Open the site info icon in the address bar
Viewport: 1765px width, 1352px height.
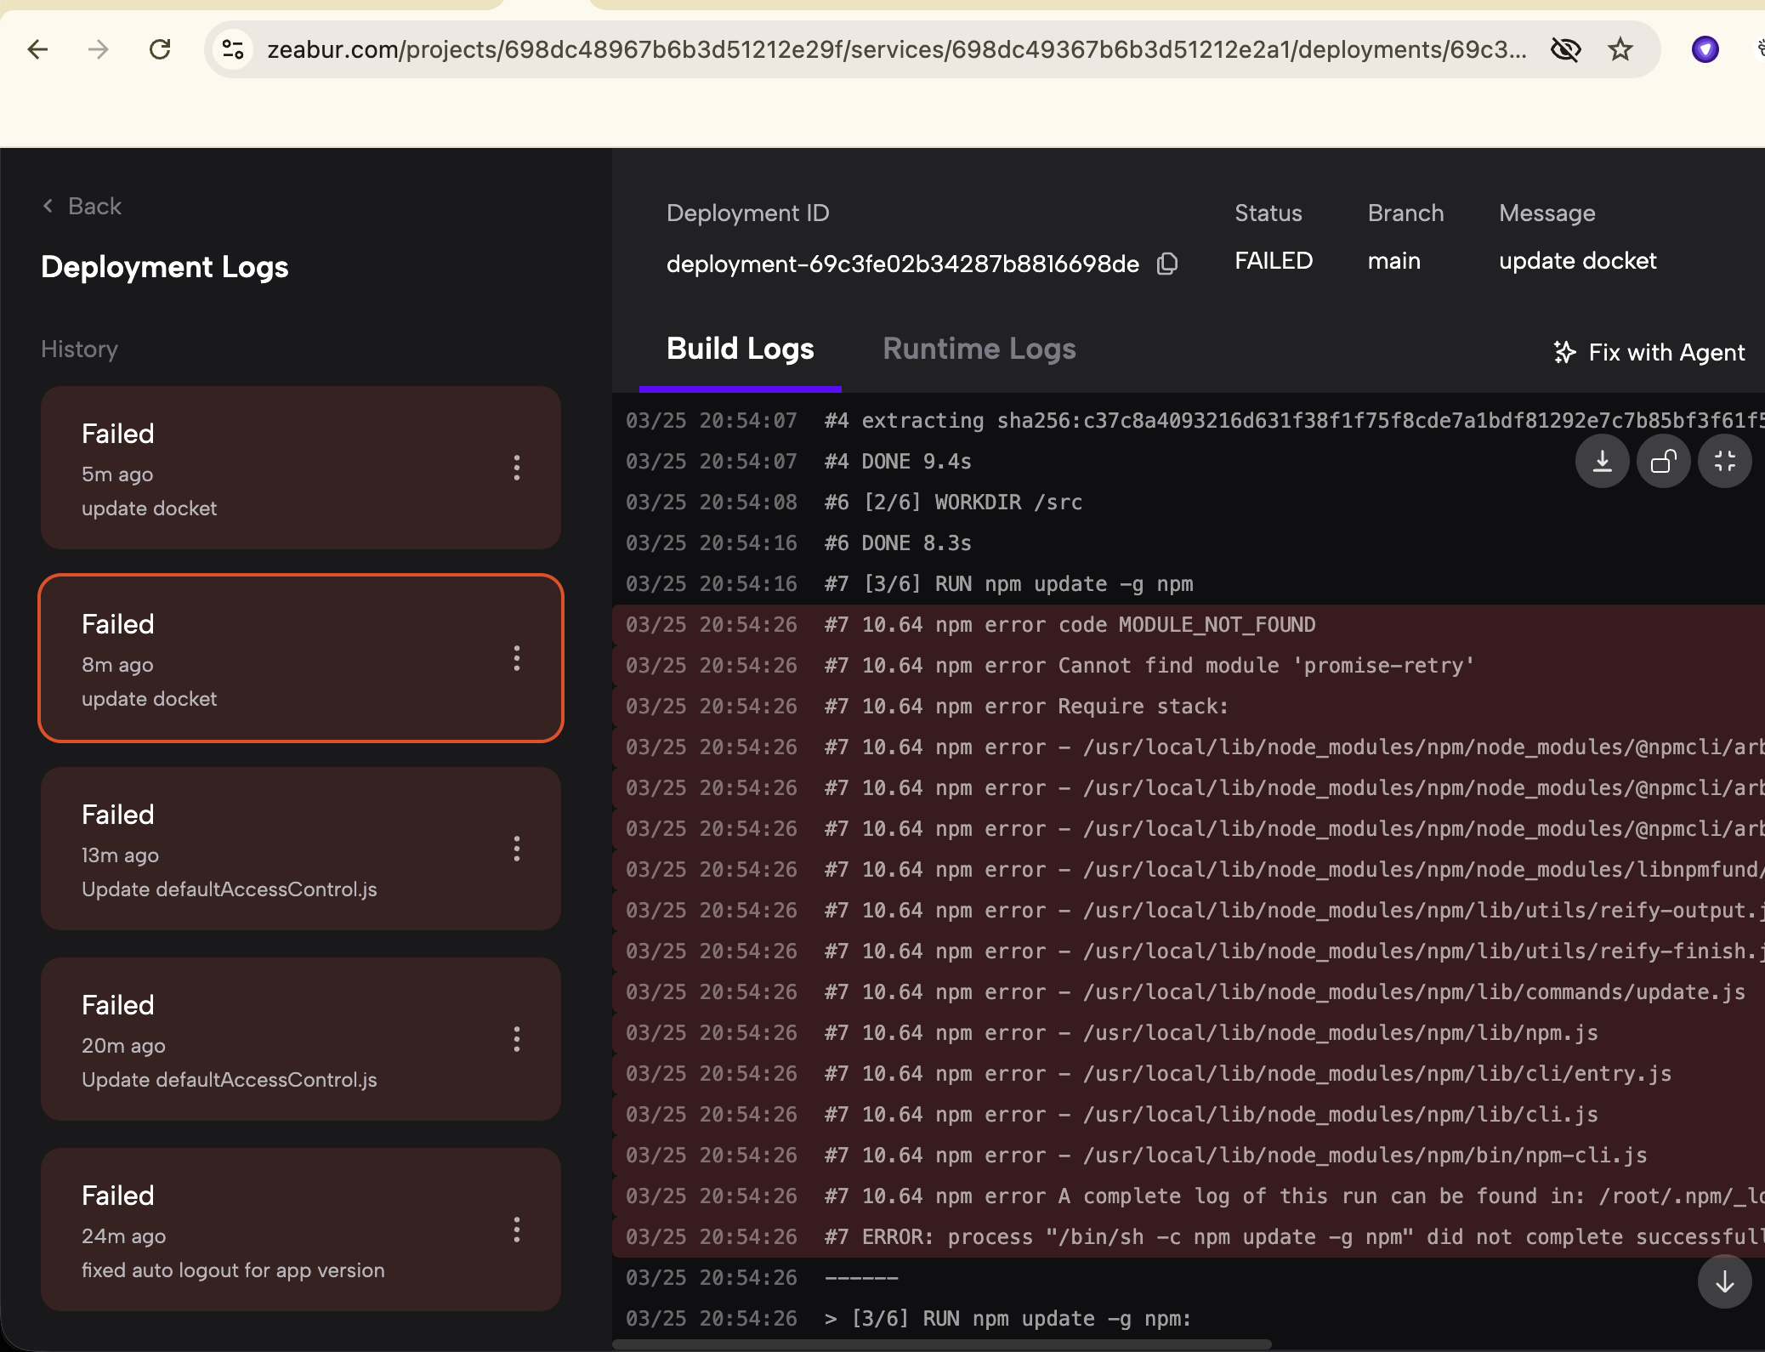[233, 49]
